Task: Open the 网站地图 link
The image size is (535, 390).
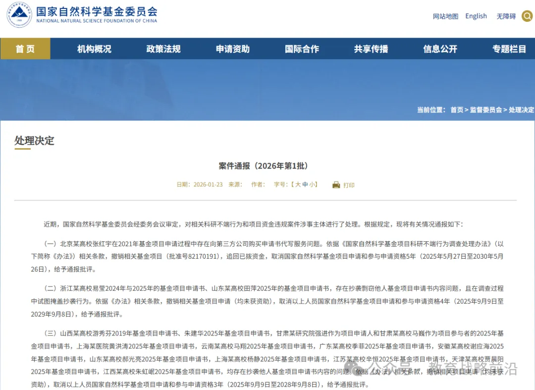Action: 446,16
